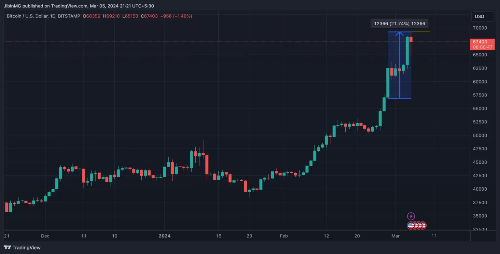The width and height of the screenshot is (500, 254).
Task: Click the blue price range arrow head
Action: [399, 33]
